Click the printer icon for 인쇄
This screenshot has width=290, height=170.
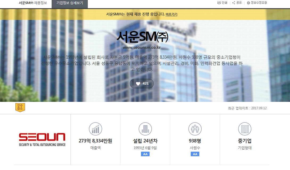219,3
